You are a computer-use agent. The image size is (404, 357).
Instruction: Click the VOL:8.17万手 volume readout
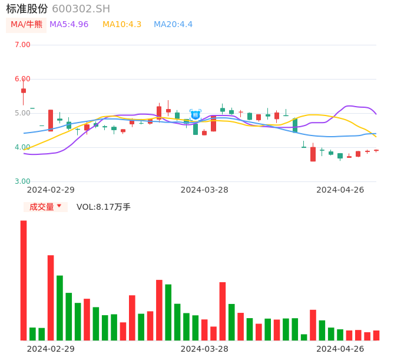(104, 207)
